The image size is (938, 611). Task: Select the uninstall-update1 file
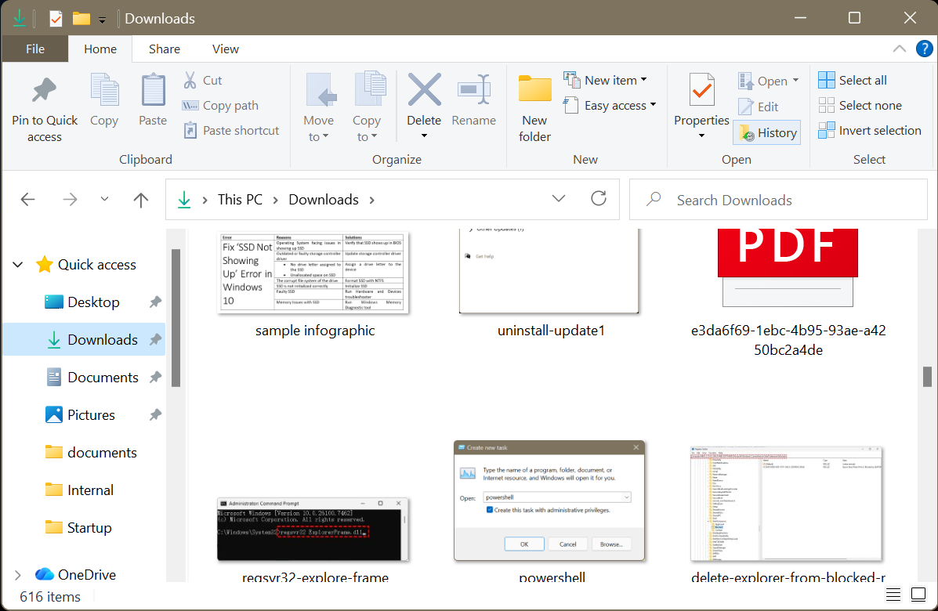coord(550,284)
